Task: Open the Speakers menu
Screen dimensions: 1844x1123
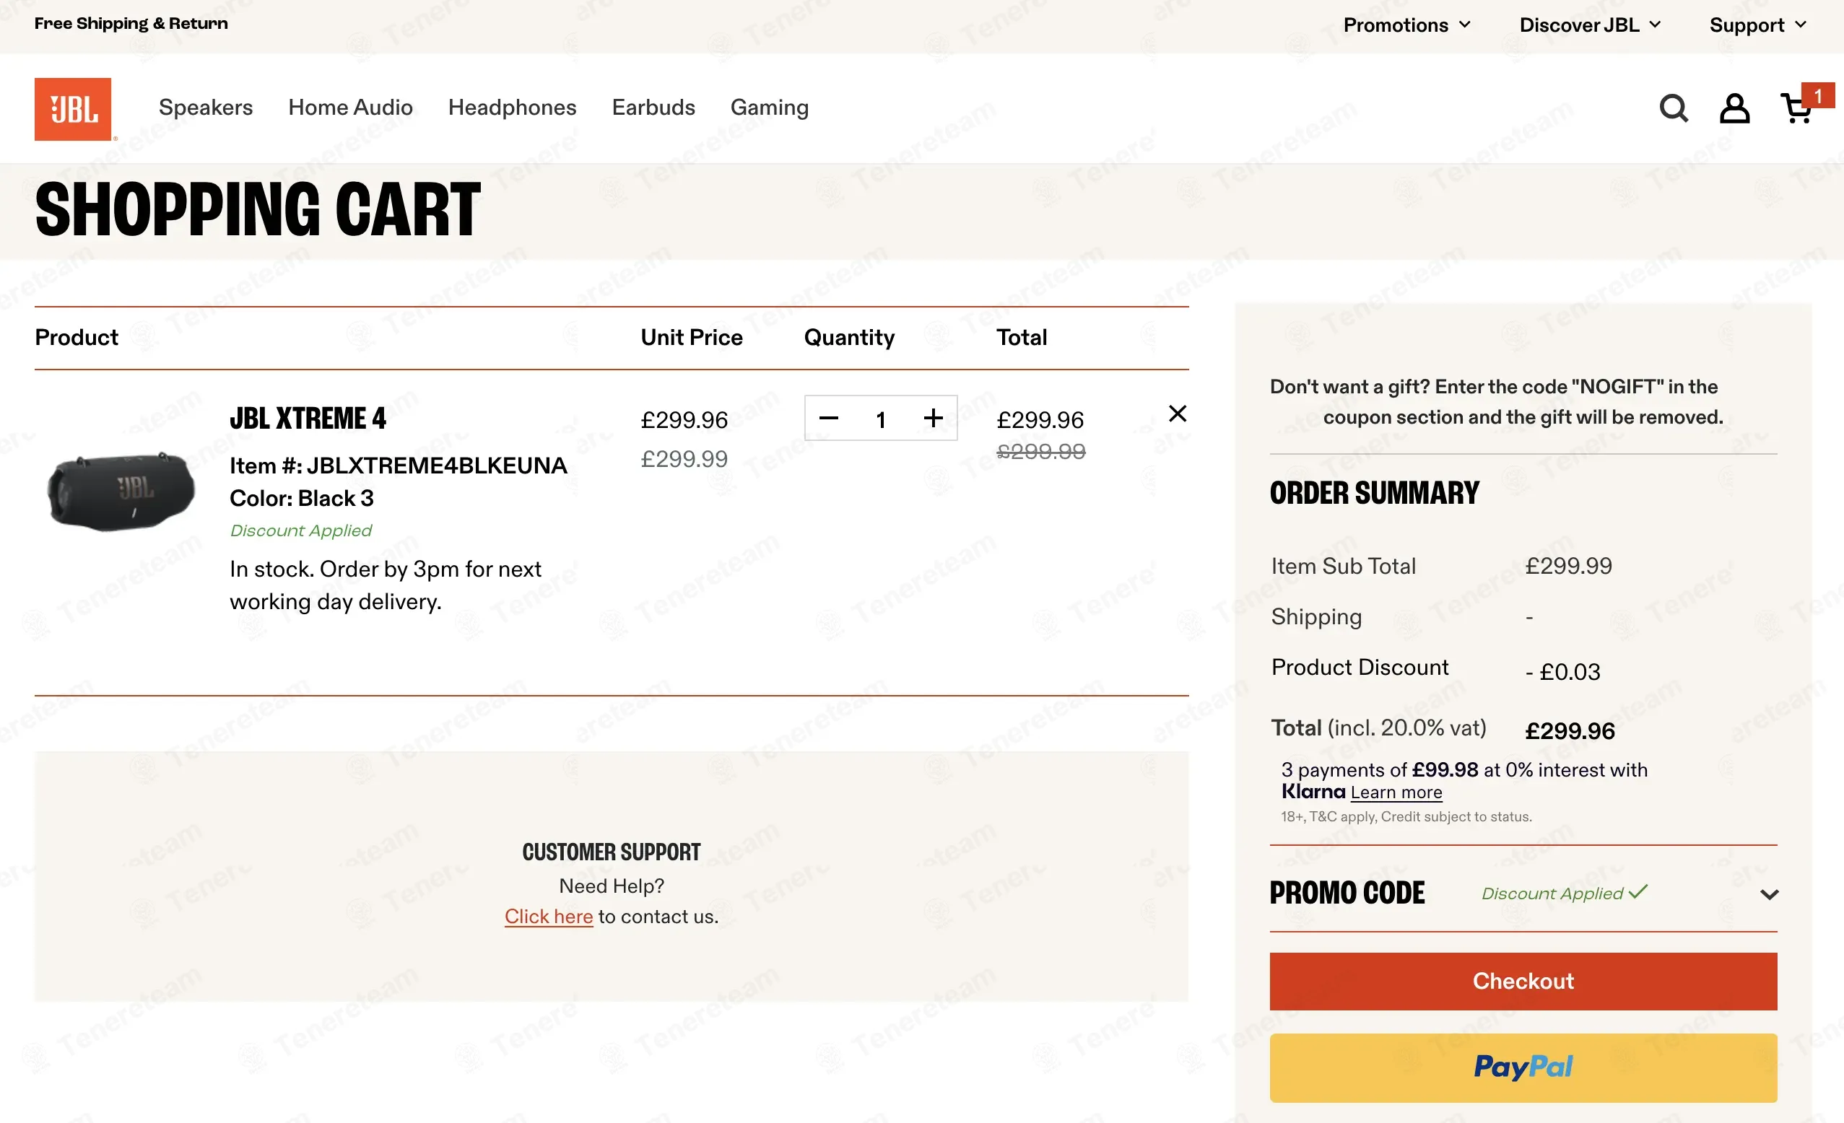Action: (x=206, y=107)
